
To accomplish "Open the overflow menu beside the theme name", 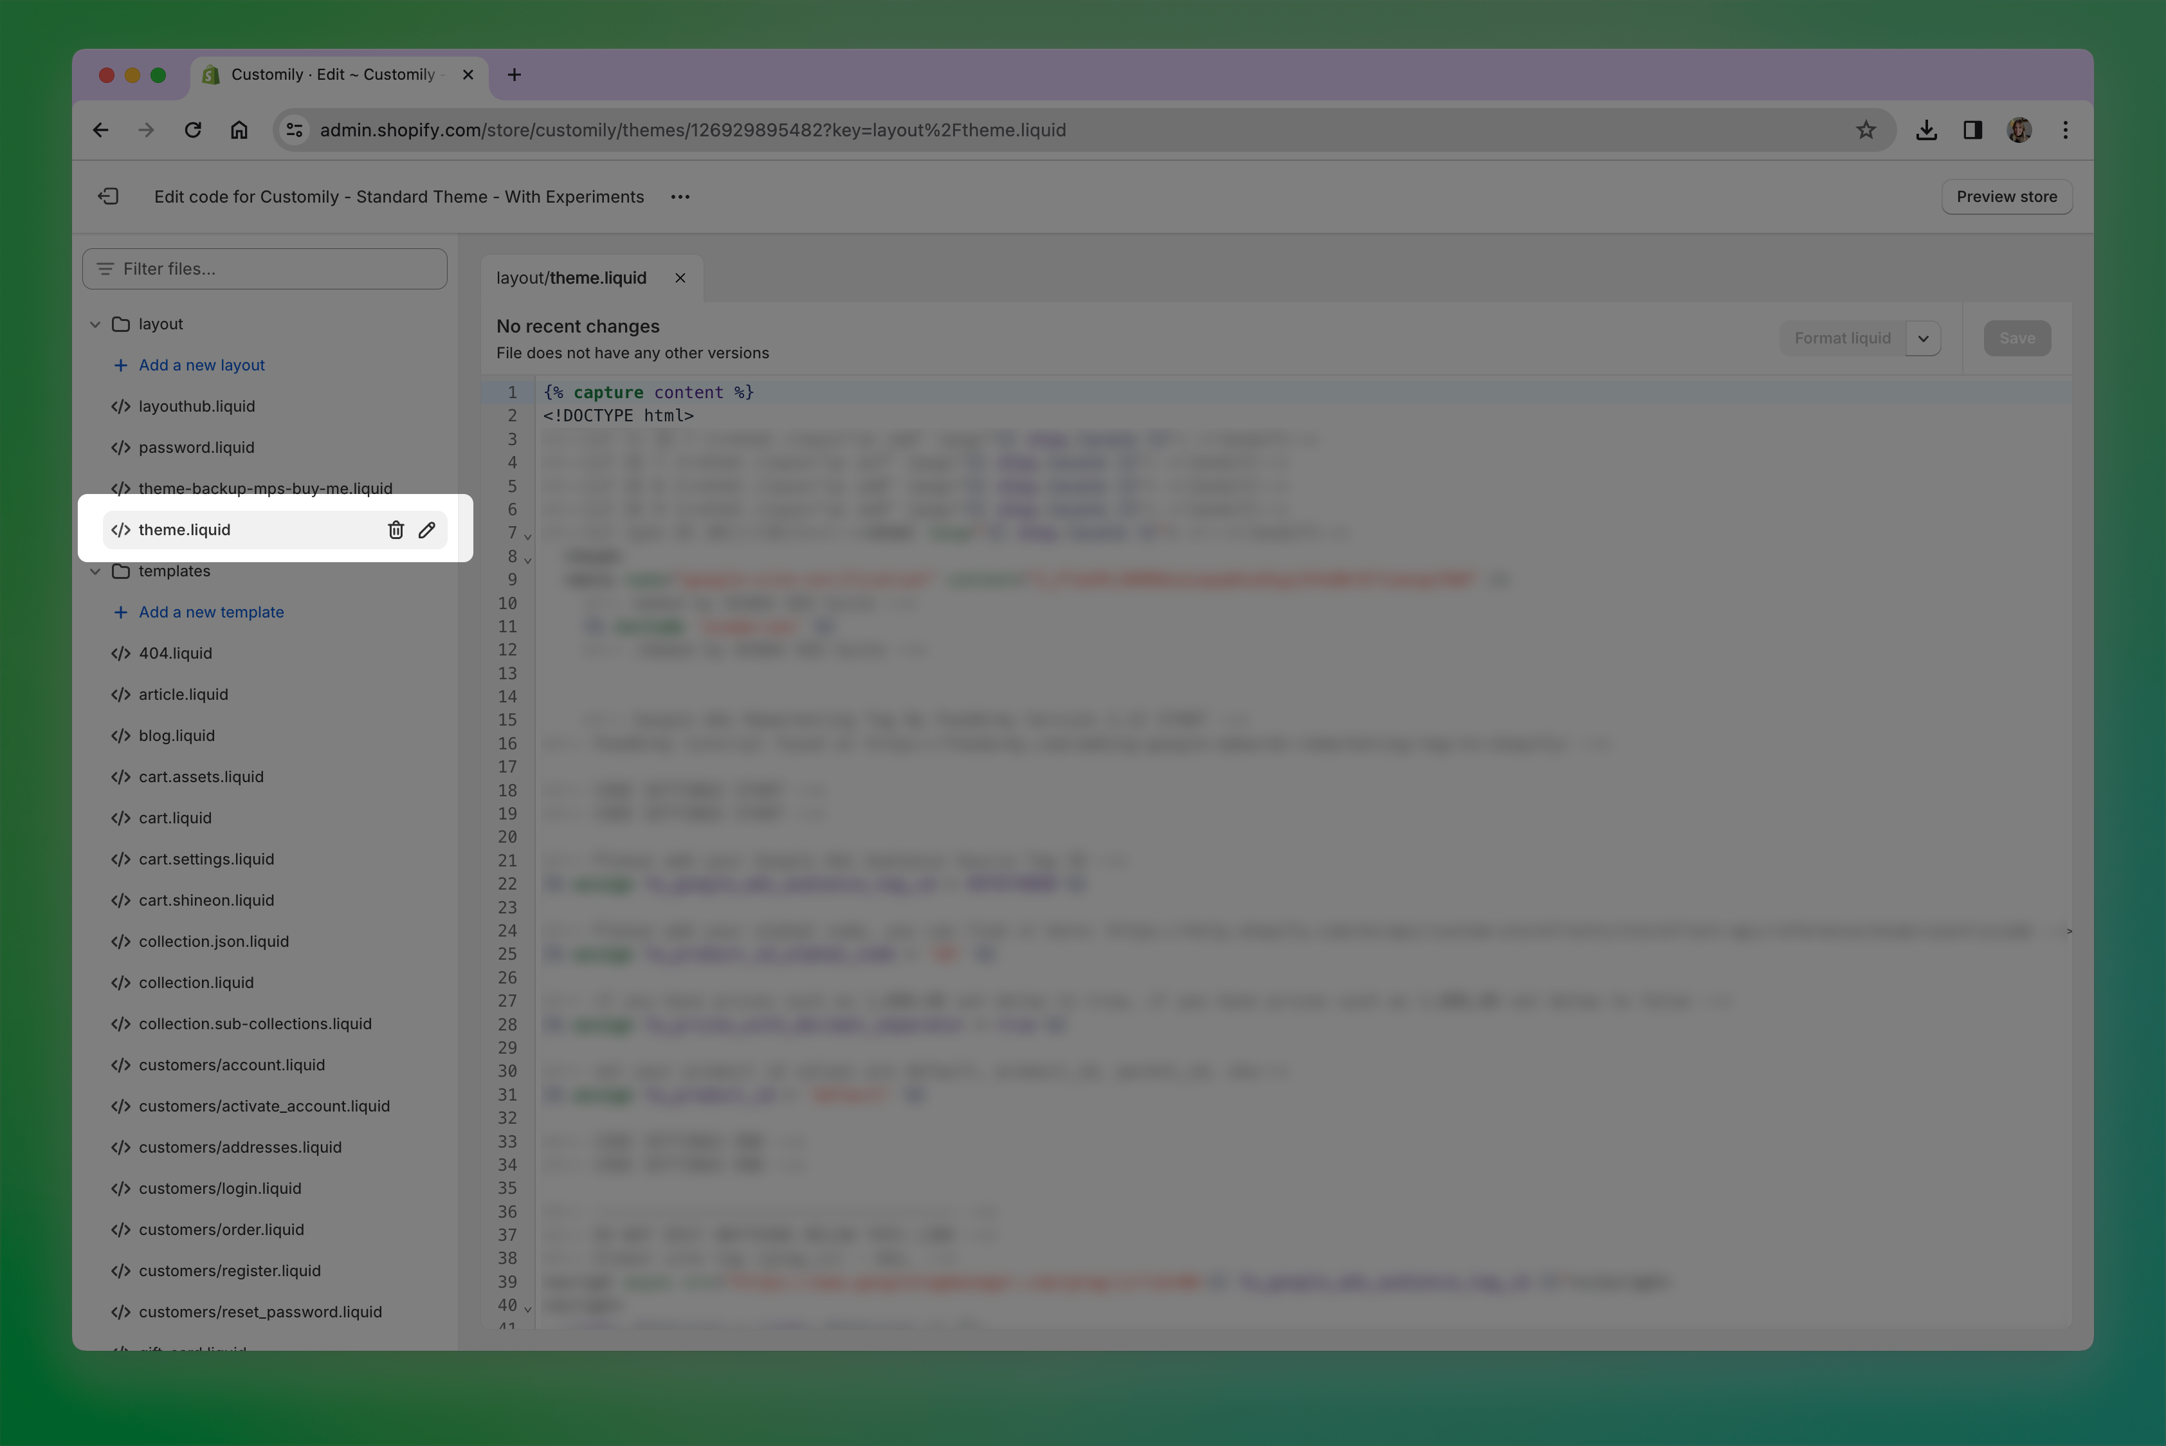I will click(x=680, y=196).
